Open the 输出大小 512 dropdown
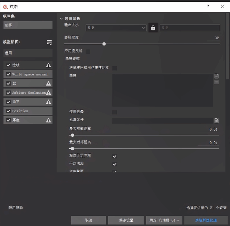The height and width of the screenshot is (226, 230). (116, 28)
